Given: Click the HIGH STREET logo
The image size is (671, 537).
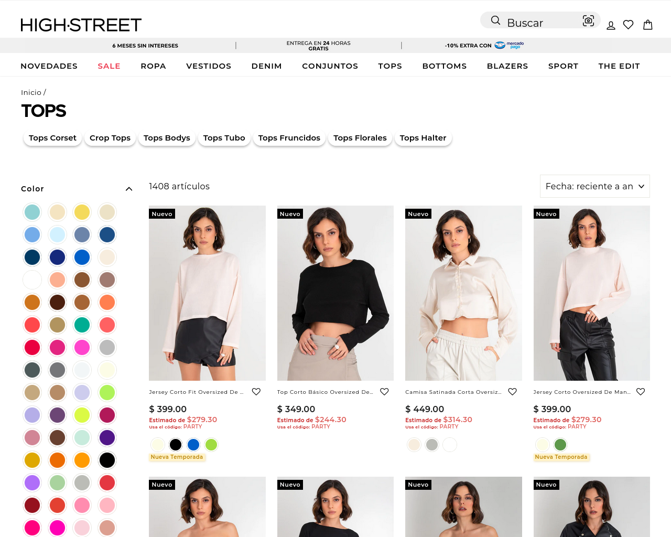Looking at the screenshot, I should 81,25.
